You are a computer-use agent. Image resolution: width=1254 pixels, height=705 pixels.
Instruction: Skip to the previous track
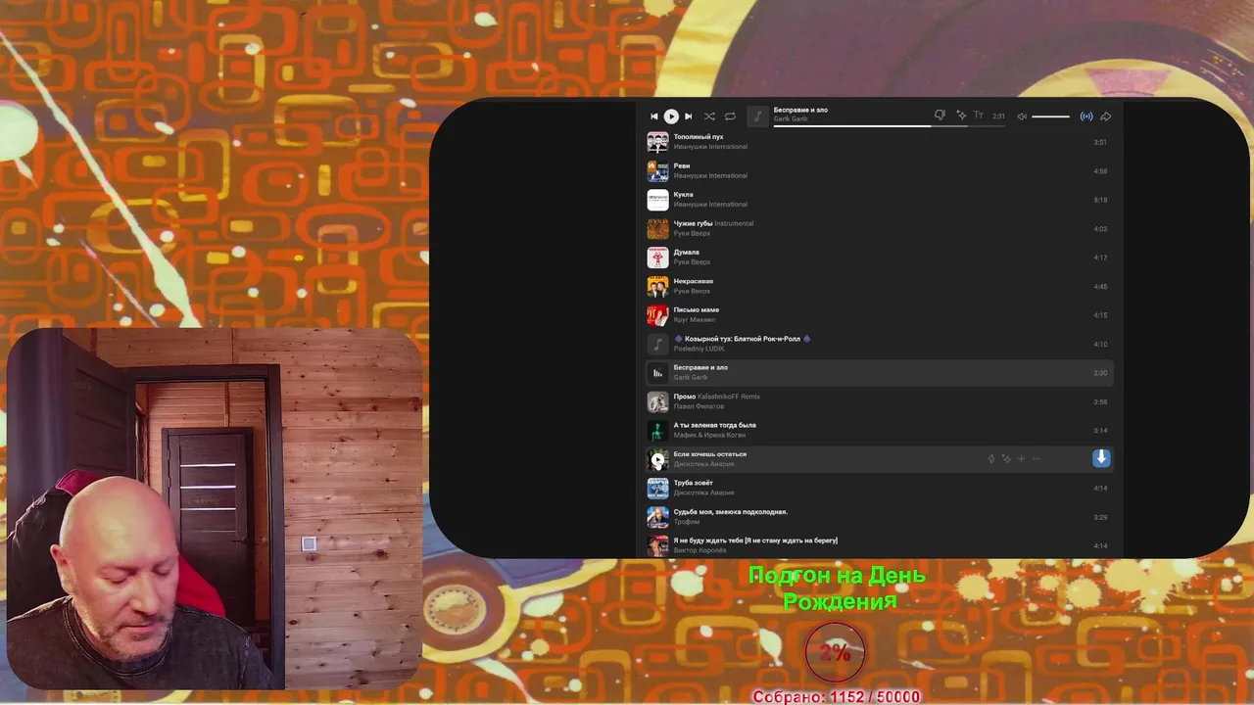pyautogui.click(x=654, y=117)
